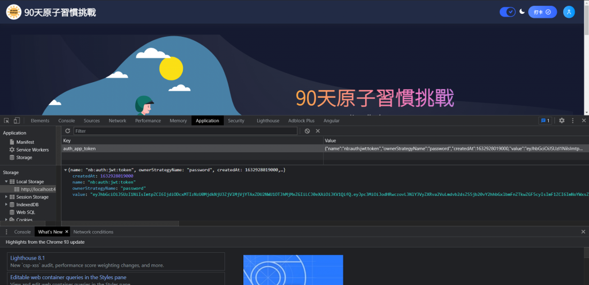The image size is (589, 285).
Task: Toggle the device toolbar icon
Action: click(17, 120)
